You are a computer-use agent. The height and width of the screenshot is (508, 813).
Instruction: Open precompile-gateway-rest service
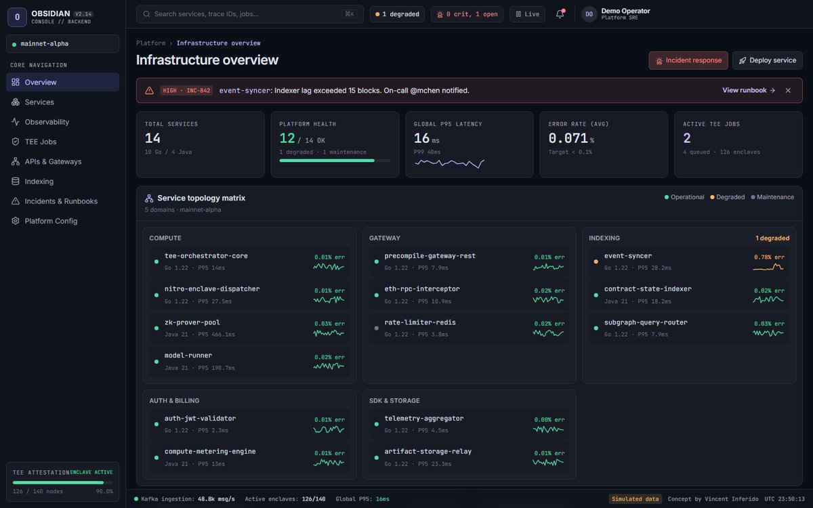[x=470, y=261]
